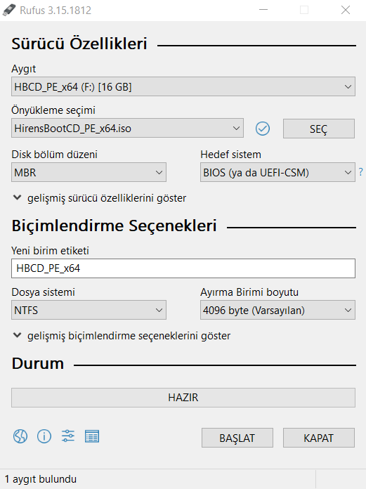366x489 pixels.
Task: Click the KAPAT button
Action: click(319, 438)
